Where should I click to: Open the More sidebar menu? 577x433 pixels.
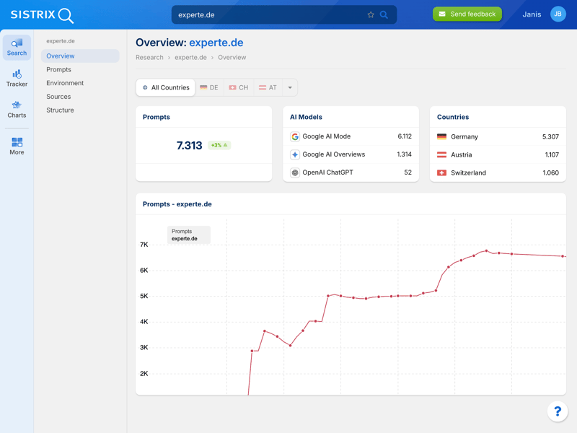coord(17,146)
